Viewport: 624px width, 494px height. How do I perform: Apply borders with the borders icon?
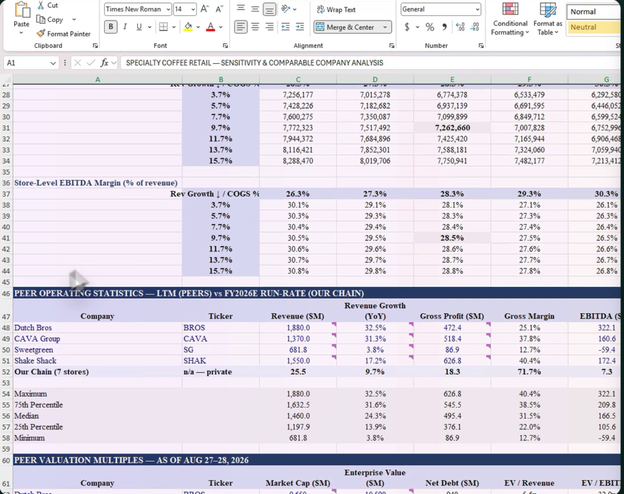[x=163, y=27]
